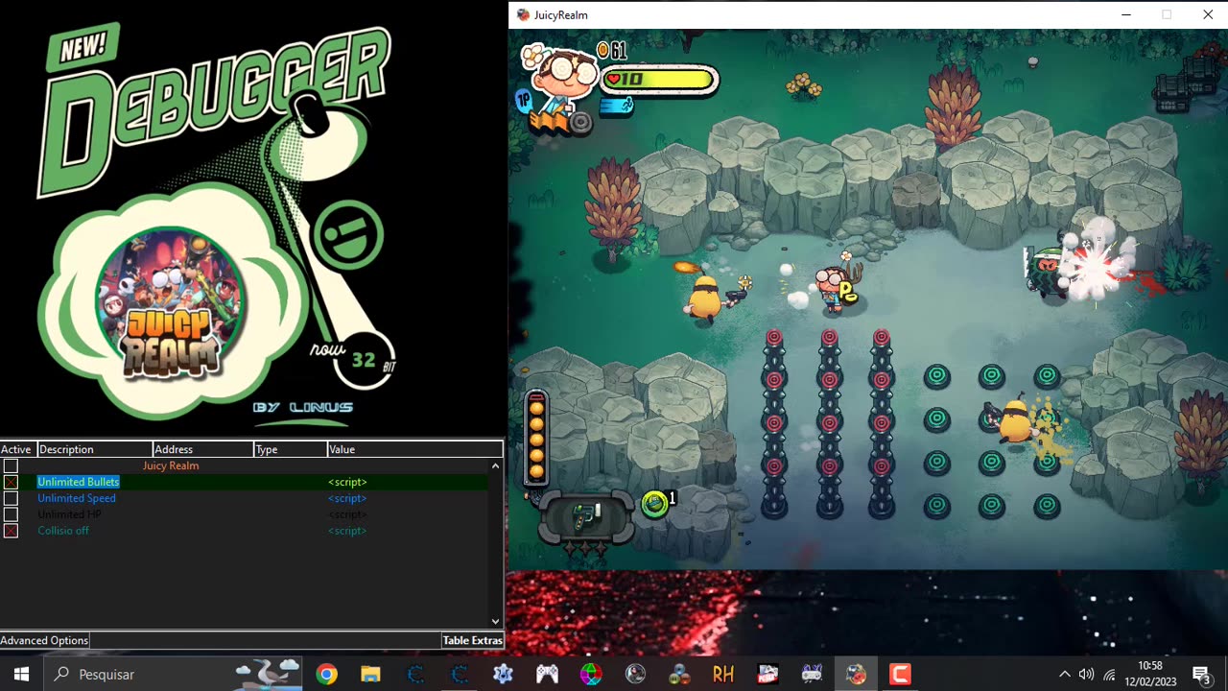Open Table Extras

[472, 640]
